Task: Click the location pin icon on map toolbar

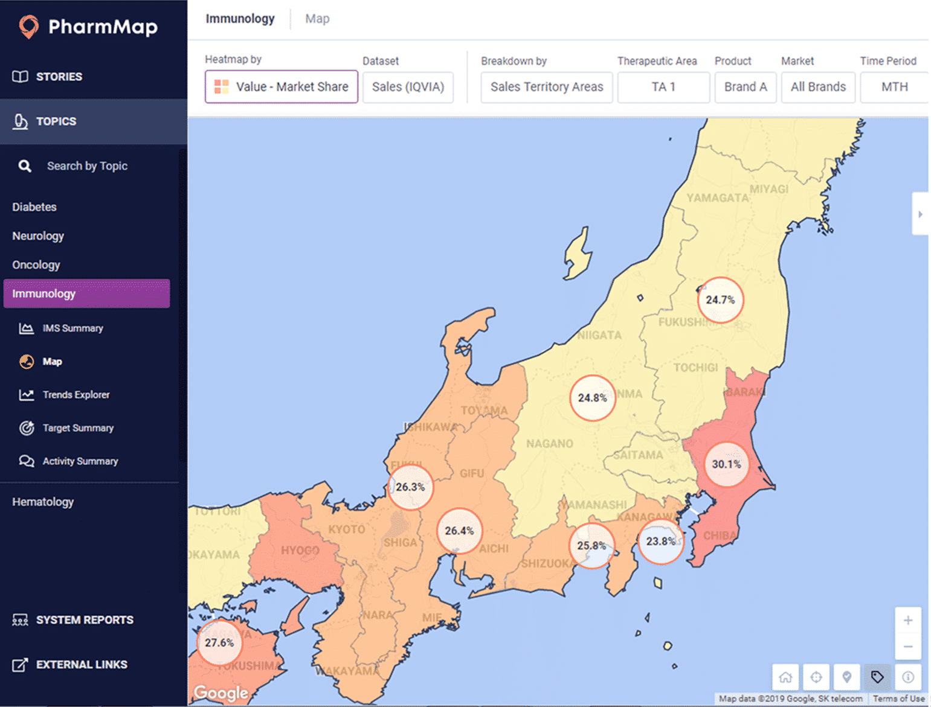Action: pos(847,677)
